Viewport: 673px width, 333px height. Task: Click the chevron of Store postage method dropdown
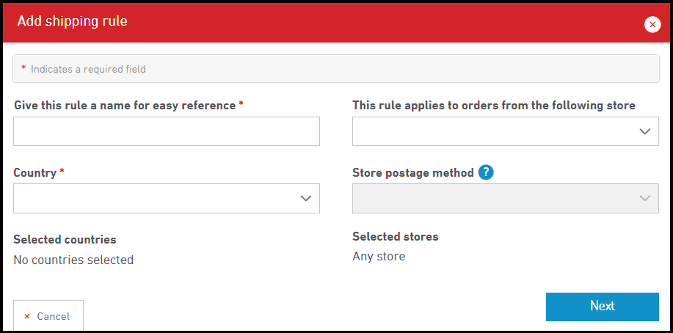[644, 198]
